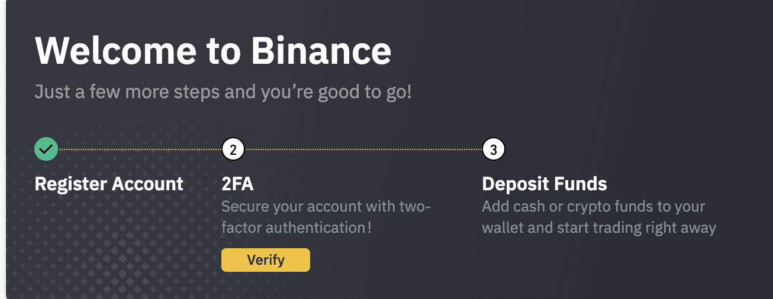Click the green checkmark step icon

pyautogui.click(x=46, y=149)
